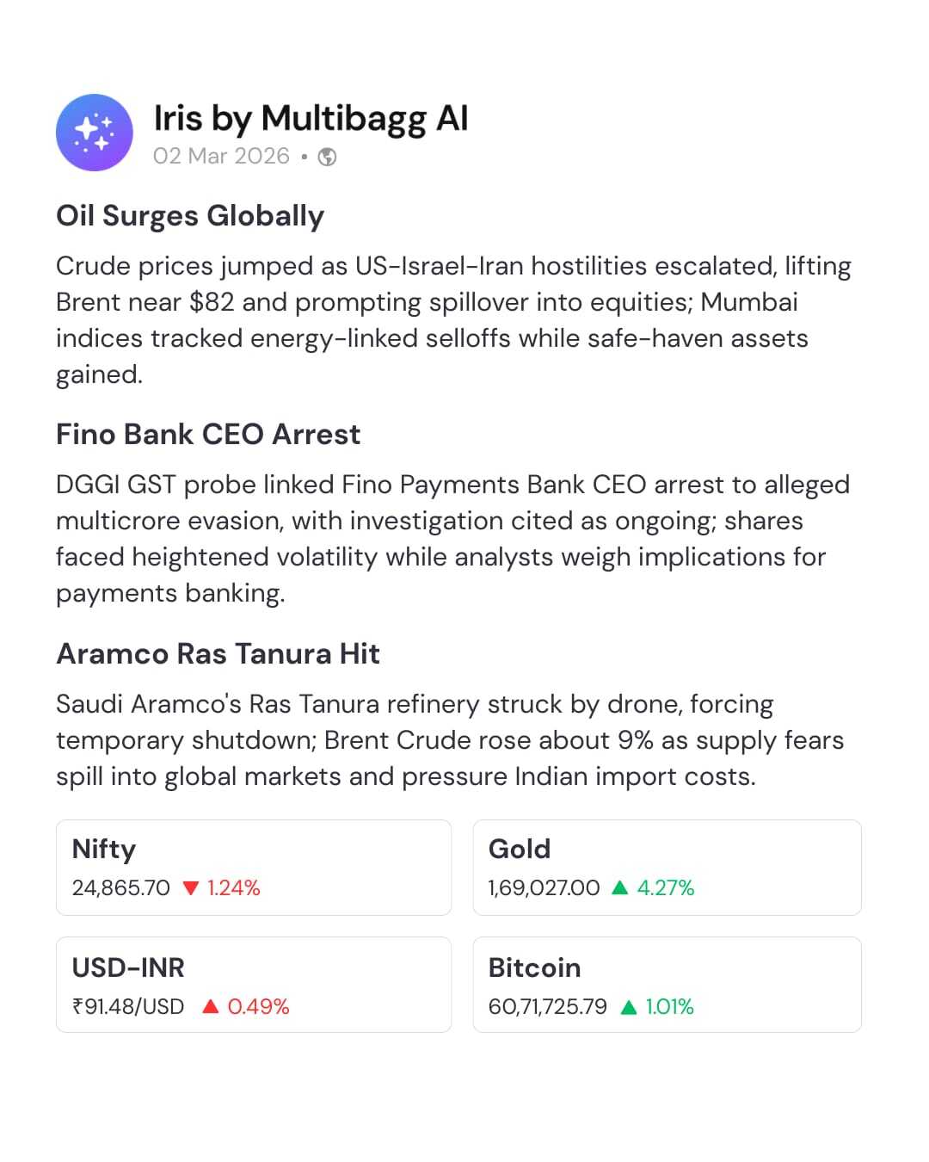929x1162 pixels.
Task: Select the Aramco Ras Tanura Hit headline
Action: [218, 653]
